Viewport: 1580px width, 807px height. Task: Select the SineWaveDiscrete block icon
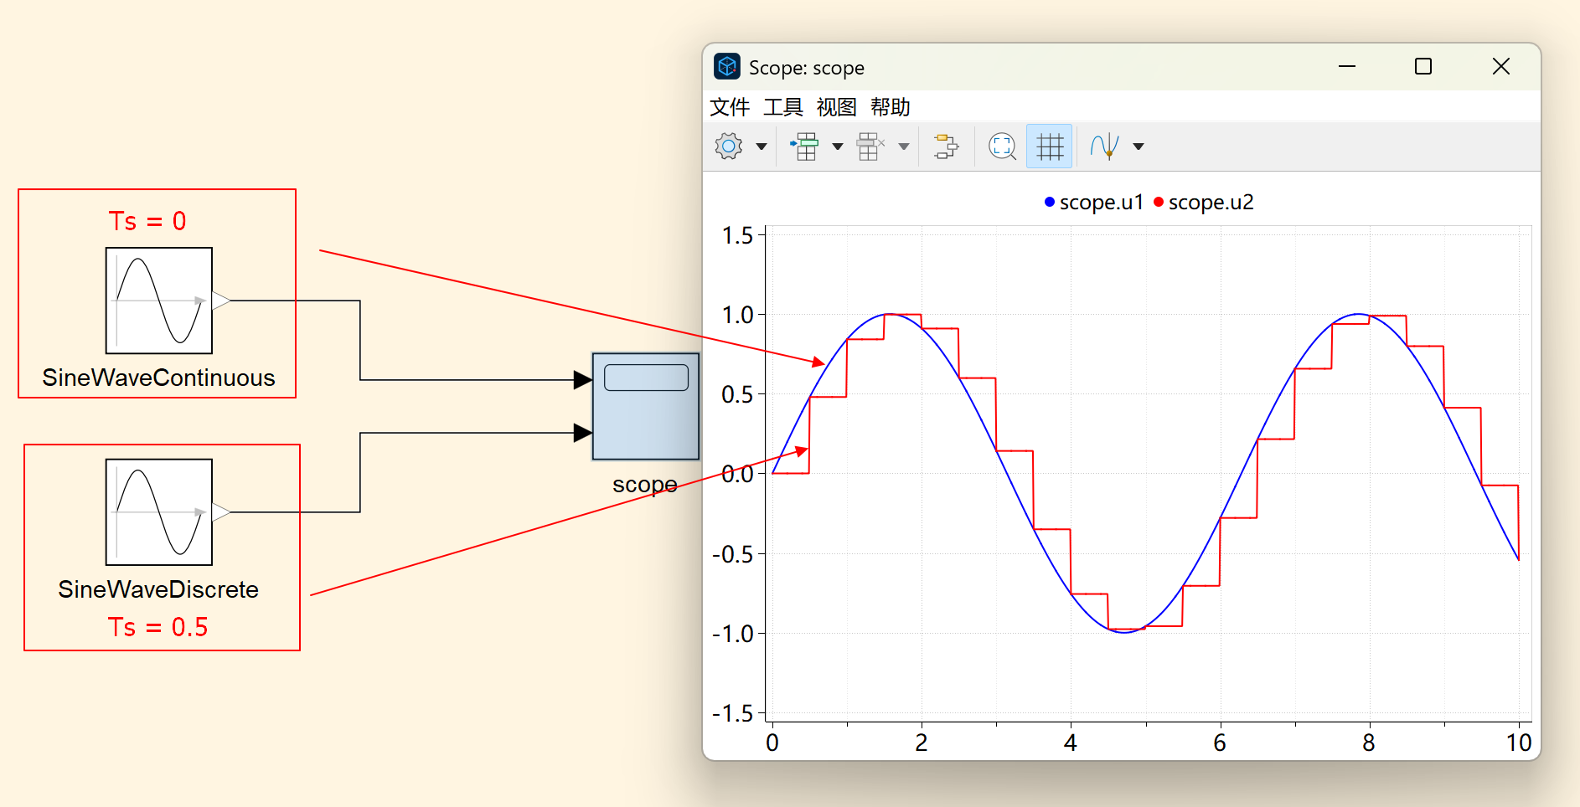tap(159, 512)
